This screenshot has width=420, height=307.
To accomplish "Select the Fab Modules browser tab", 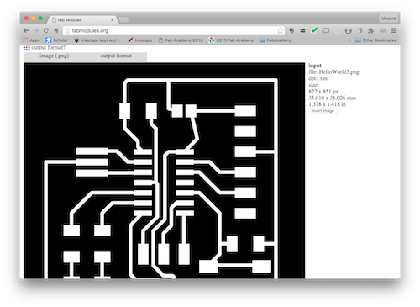I will point(82,19).
